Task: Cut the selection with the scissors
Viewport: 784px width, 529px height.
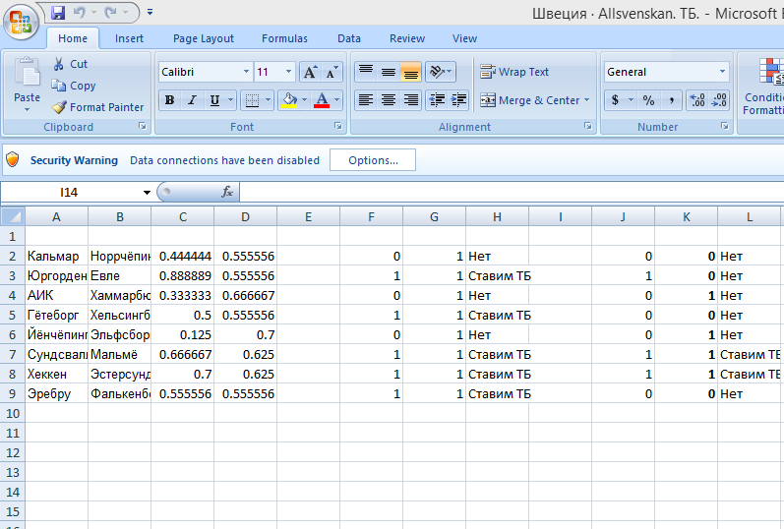Action: 70,64
